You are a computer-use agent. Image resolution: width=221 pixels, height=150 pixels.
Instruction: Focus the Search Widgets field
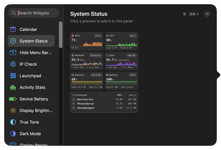(x=34, y=13)
